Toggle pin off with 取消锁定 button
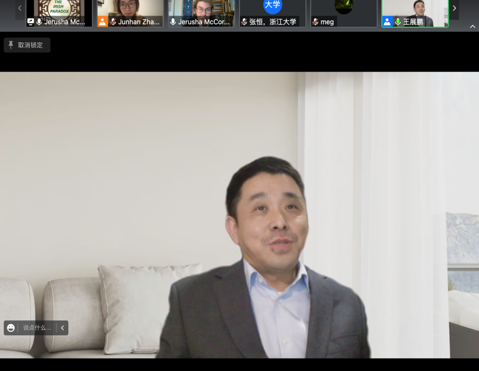 coord(27,45)
